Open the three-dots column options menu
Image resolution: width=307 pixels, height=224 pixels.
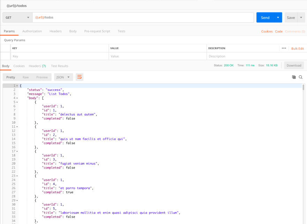click(x=284, y=48)
